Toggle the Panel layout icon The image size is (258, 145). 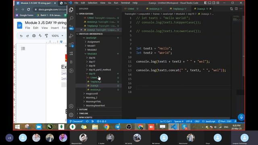[x=210, y=3]
